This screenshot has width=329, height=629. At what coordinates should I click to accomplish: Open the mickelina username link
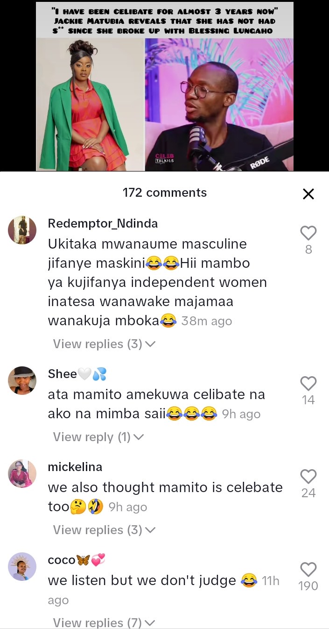(x=75, y=467)
